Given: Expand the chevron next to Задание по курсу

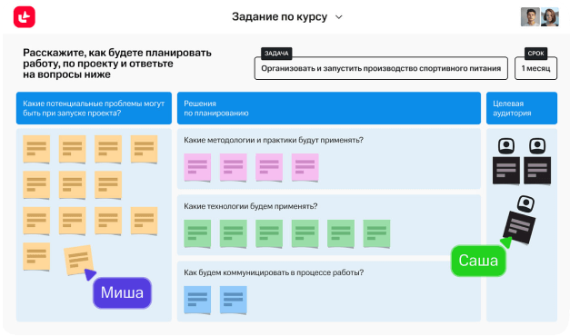Looking at the screenshot, I should click(x=339, y=17).
